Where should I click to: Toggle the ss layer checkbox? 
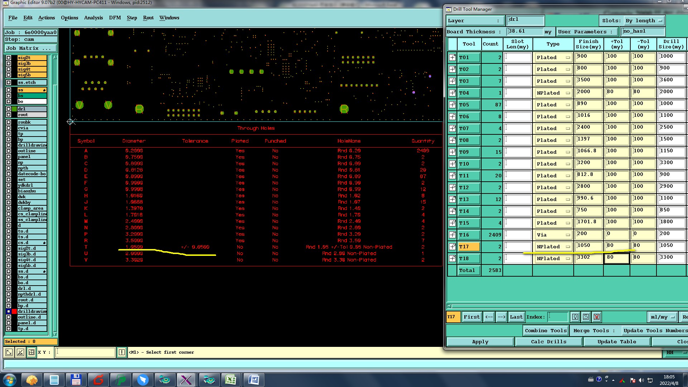[9, 90]
